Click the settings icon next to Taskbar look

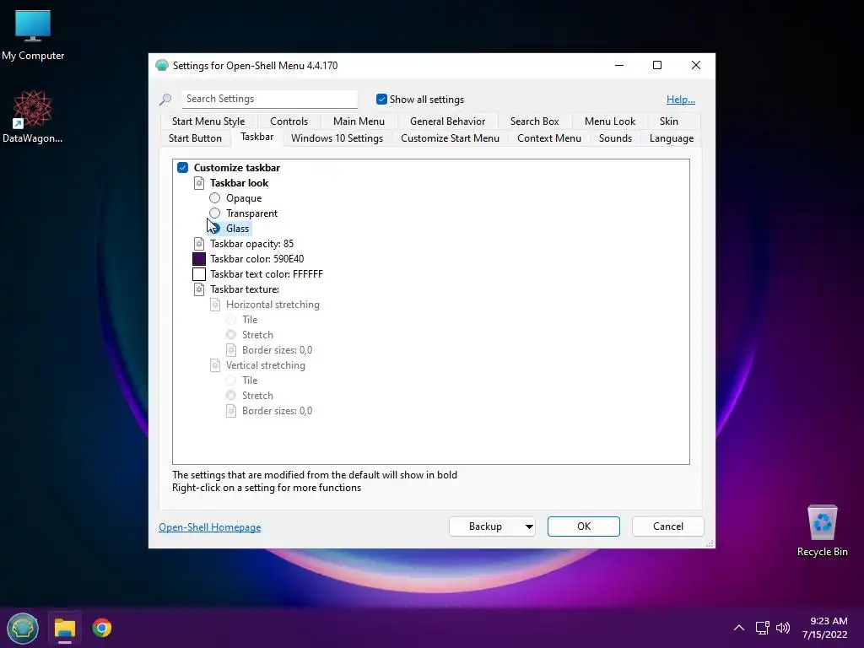pyautogui.click(x=199, y=183)
